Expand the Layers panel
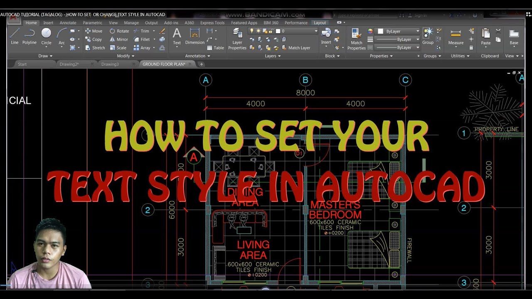532x299 pixels. (273, 56)
